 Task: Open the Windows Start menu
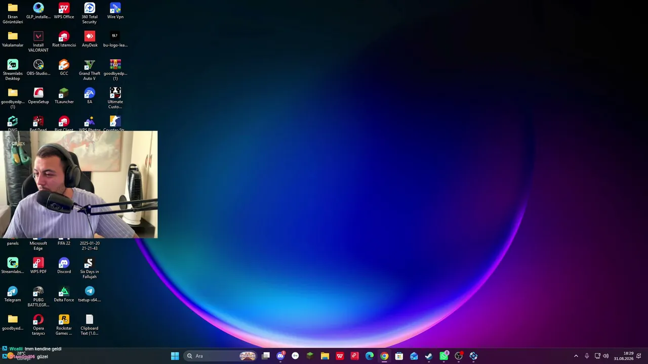175,356
